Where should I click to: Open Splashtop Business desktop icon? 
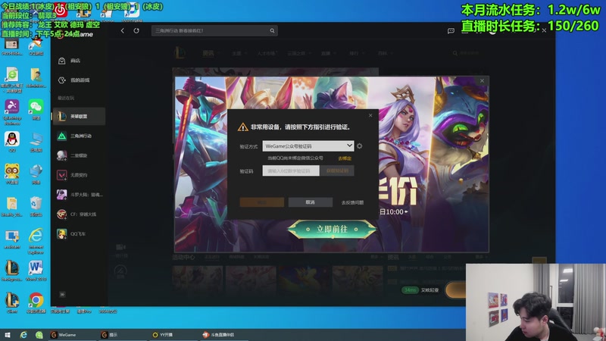click(x=12, y=111)
